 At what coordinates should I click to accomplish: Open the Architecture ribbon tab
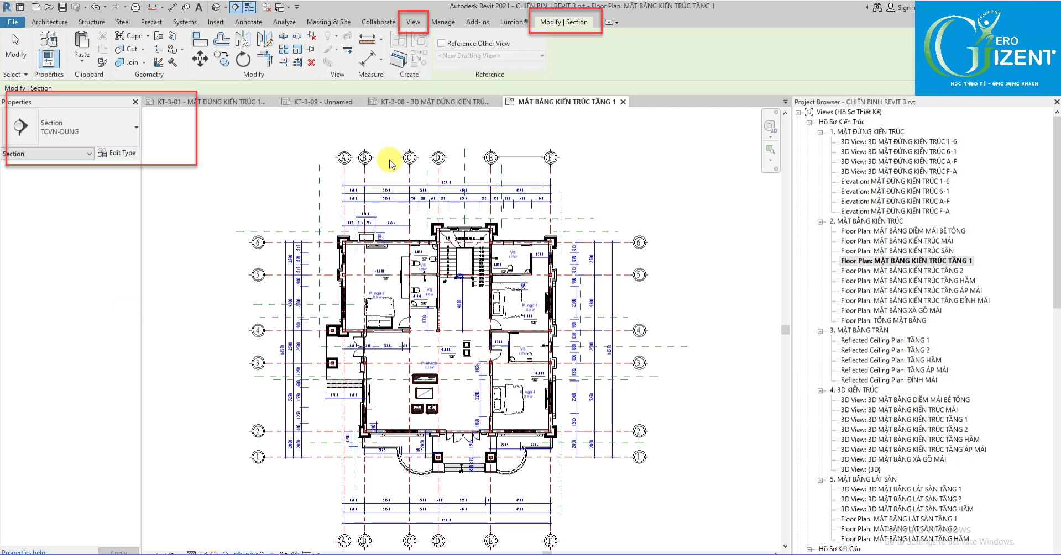(49, 22)
